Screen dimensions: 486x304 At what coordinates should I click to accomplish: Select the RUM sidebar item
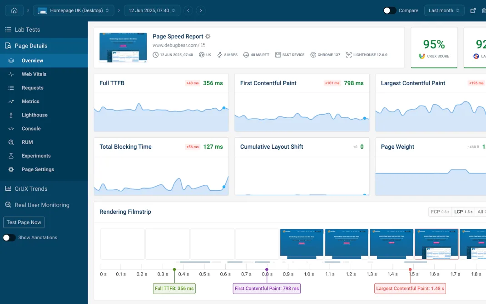pyautogui.click(x=27, y=142)
